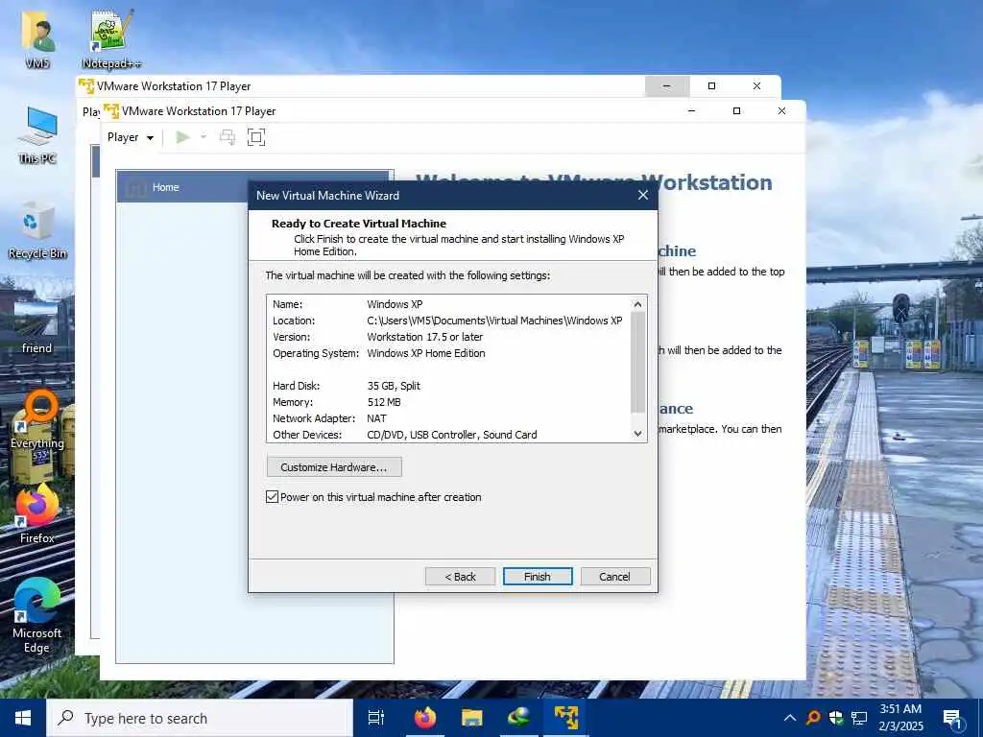Minimize the back VMware Workstation window

click(667, 86)
